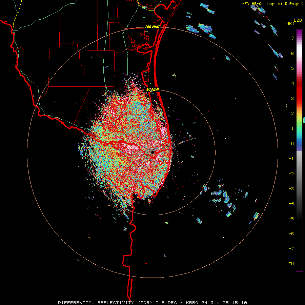The width and height of the screenshot is (305, 305).
Task: Click the scale value -4 on the legend
Action: [291, 204]
